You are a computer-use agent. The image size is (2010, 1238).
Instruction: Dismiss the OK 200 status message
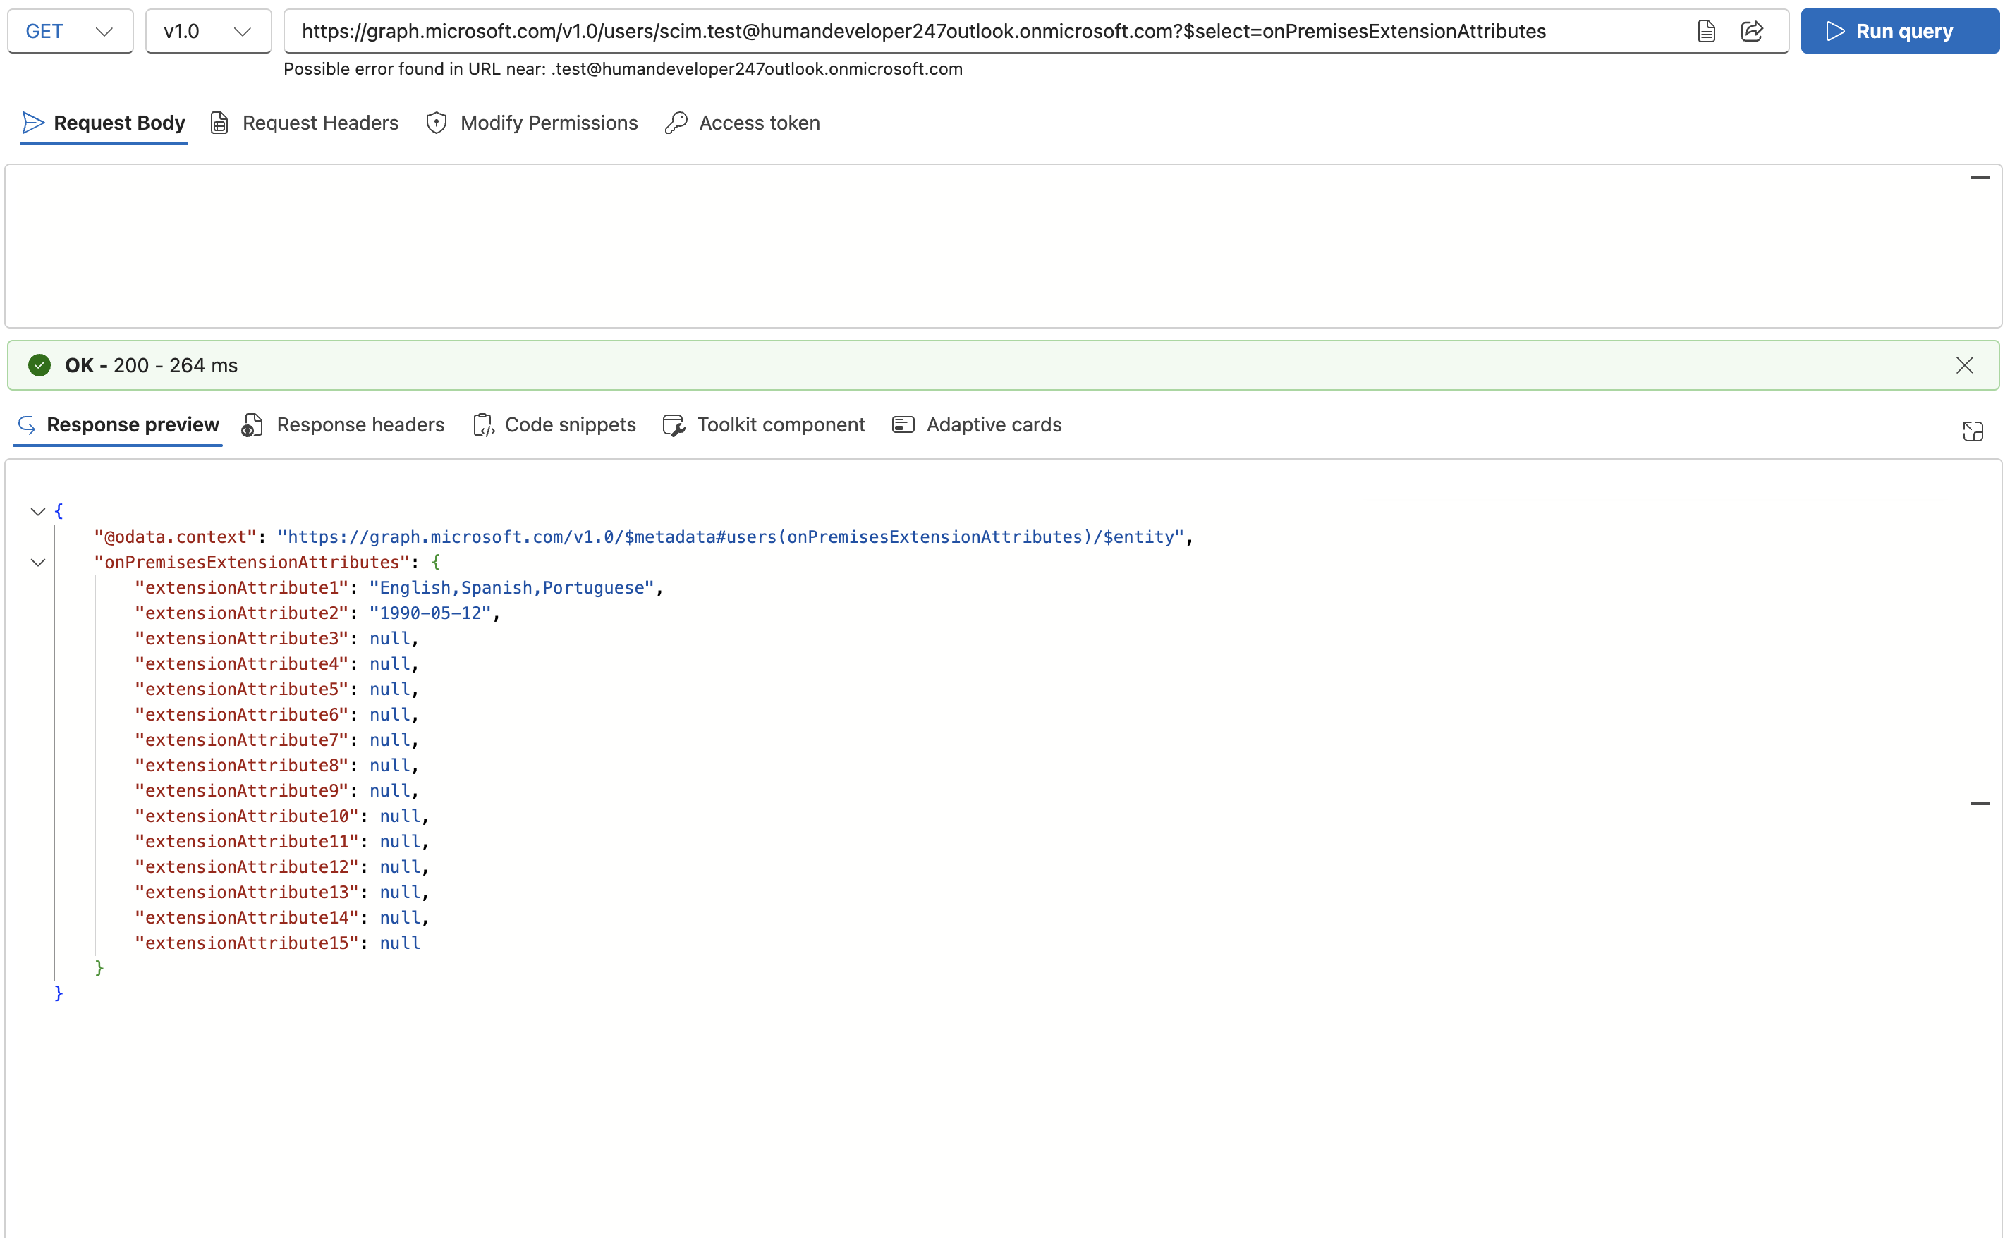click(x=1964, y=365)
